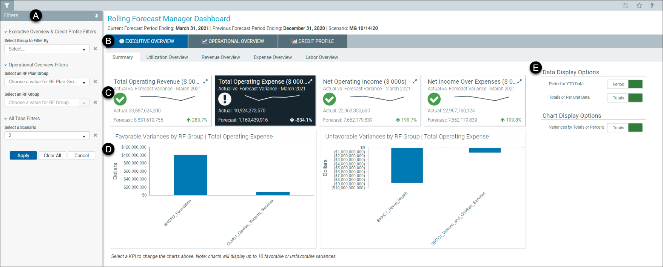Pin the Filters panel

click(97, 16)
